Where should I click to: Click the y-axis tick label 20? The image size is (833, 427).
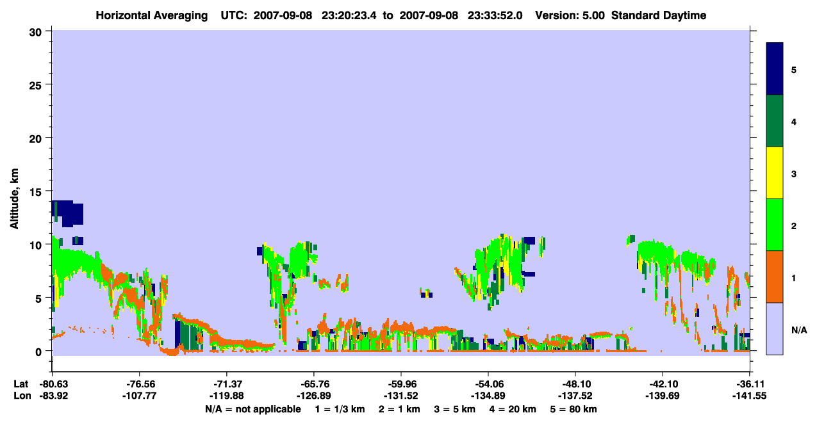tap(37, 138)
